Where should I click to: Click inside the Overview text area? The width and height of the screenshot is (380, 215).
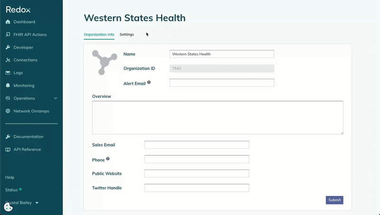click(218, 117)
